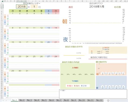
Task: Click the next sheet navigation arrow
Action: pyautogui.click(x=6, y=100)
